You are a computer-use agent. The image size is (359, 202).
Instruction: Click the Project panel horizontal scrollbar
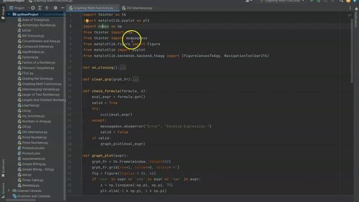tap(21, 200)
